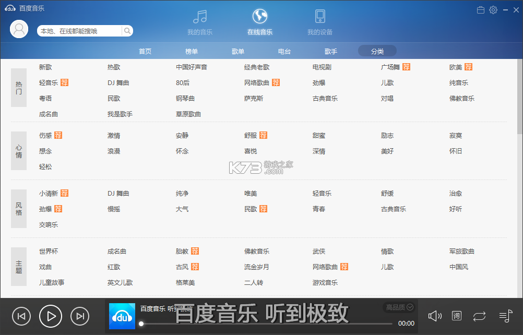The image size is (523, 335).
Task: Open 古风 theme
Action: tap(182, 267)
